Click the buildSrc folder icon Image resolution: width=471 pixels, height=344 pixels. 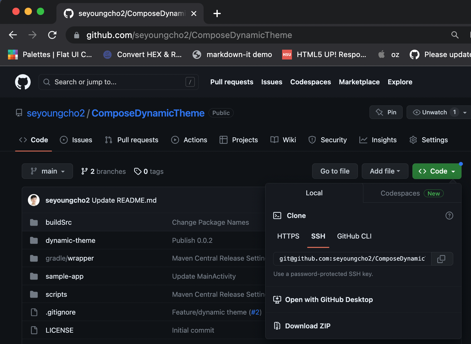point(34,222)
